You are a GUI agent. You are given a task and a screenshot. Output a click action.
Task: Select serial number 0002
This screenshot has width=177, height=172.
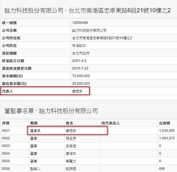[x=6, y=138]
